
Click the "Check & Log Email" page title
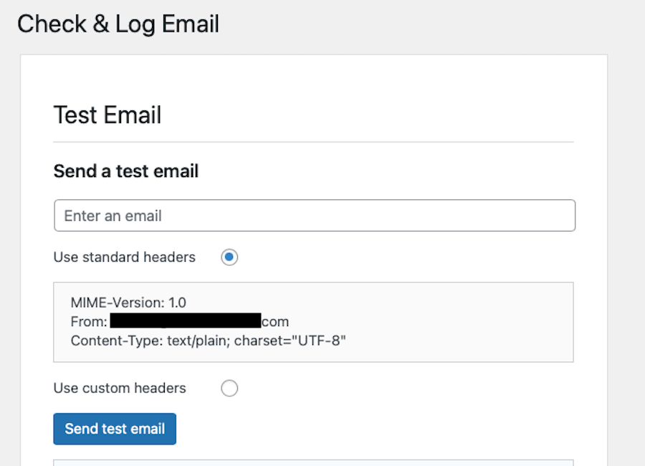click(x=118, y=24)
